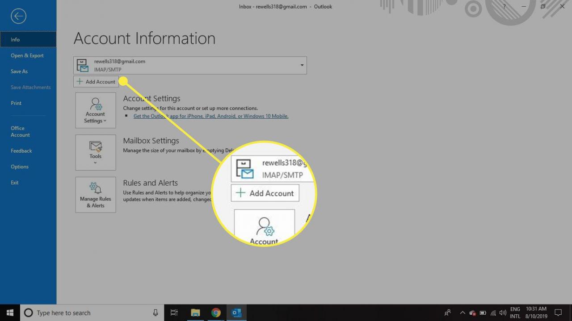Activate the taskbar search microphone

[156, 313]
